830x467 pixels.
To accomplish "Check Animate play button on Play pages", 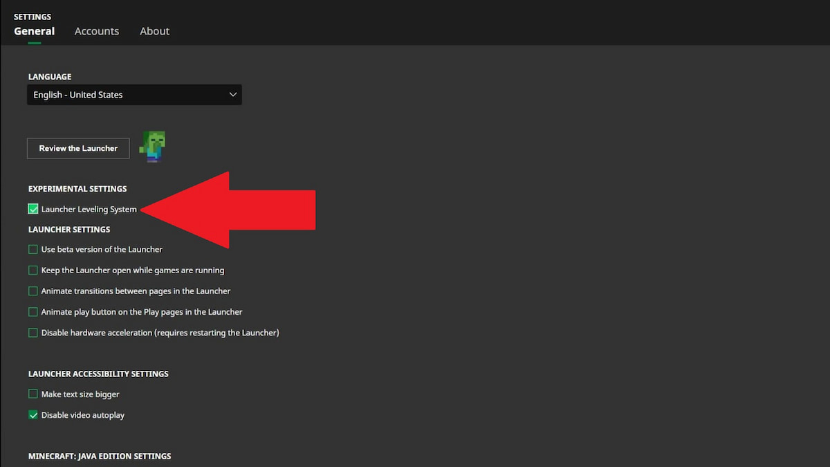I will click(33, 311).
